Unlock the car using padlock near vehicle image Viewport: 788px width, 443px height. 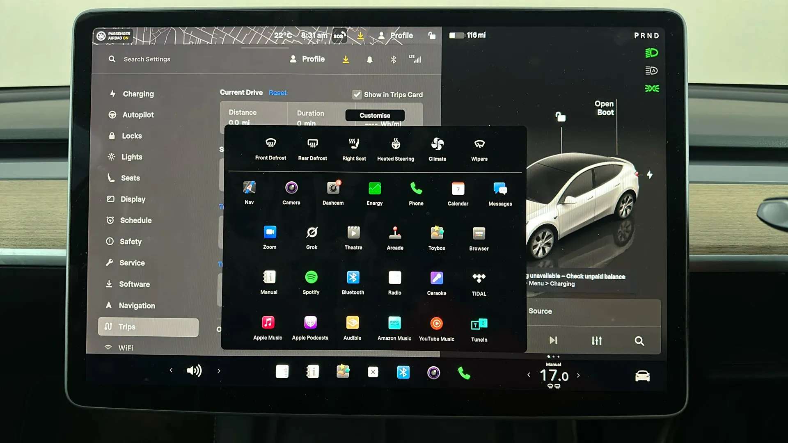(x=560, y=116)
